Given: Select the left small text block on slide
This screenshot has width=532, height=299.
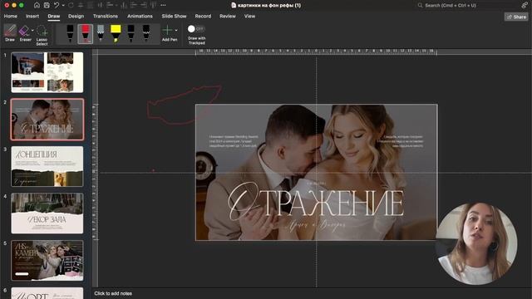Looking at the screenshot, I should (x=234, y=141).
